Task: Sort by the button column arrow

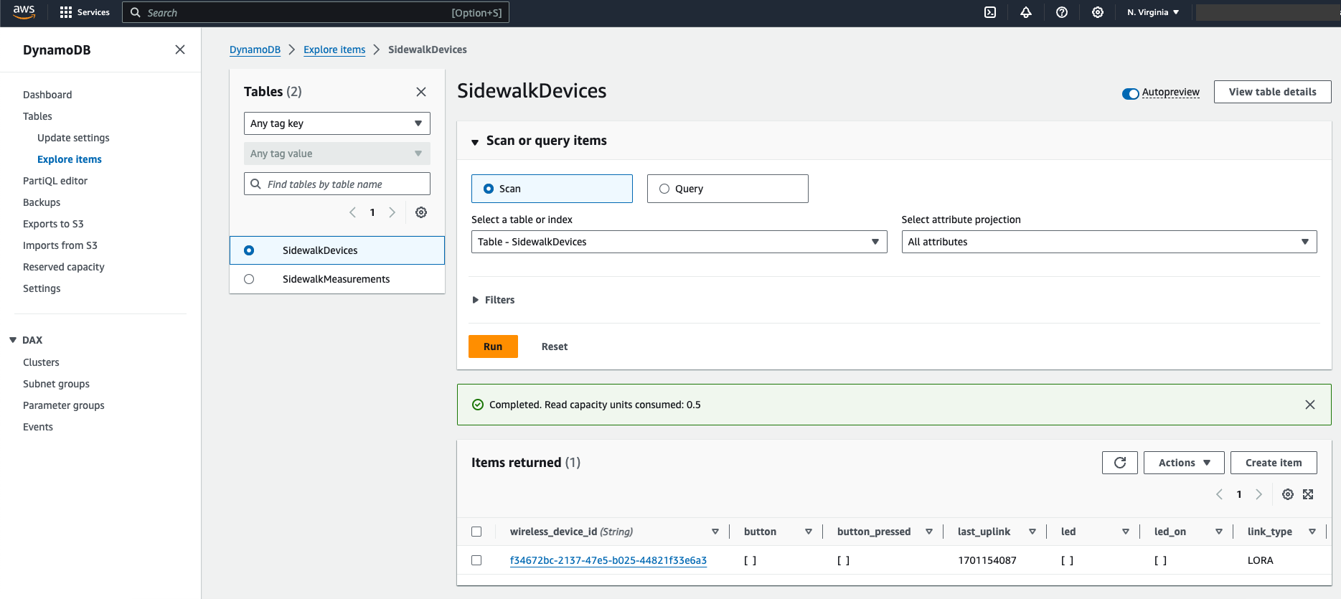Action: [x=809, y=532]
